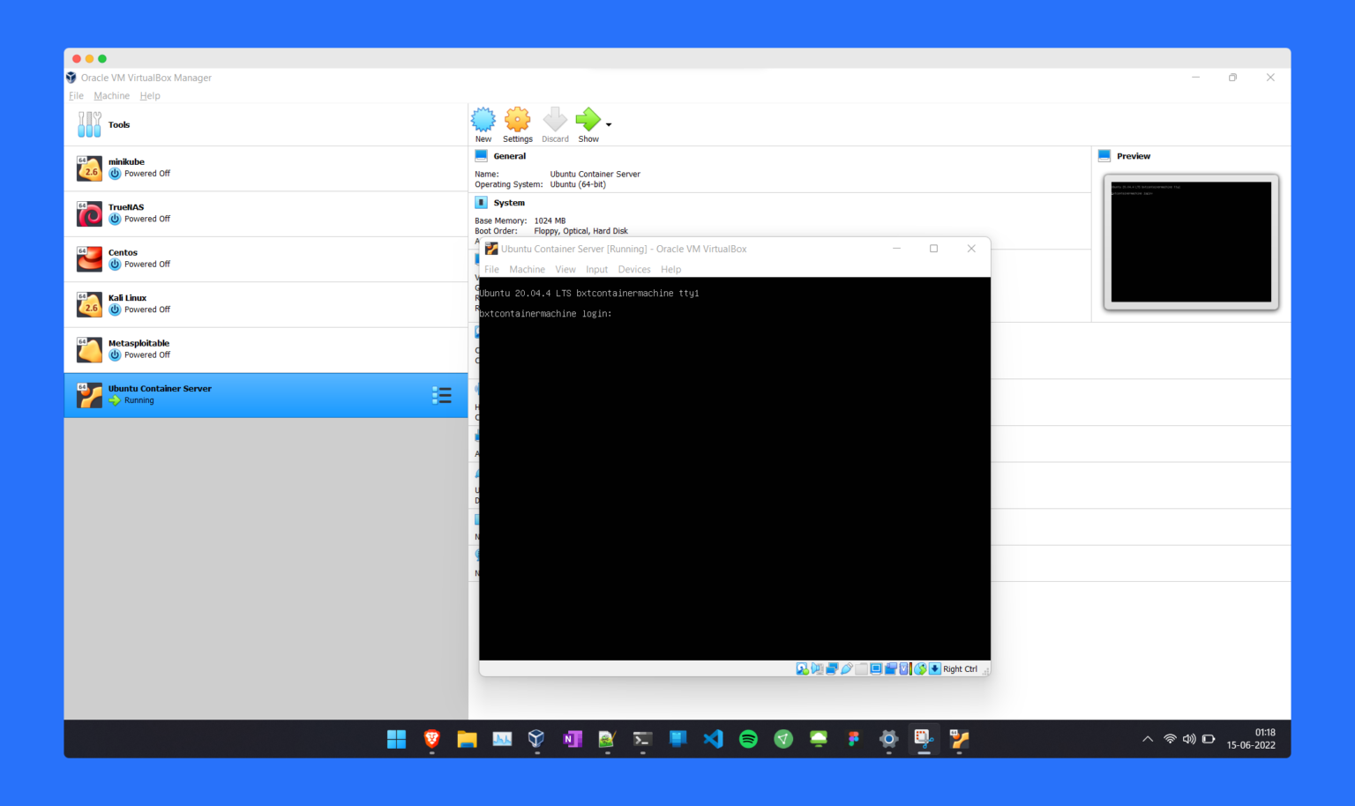Viewport: 1355px width, 806px height.
Task: Click the audio icon in the VM status bar
Action: tap(816, 668)
